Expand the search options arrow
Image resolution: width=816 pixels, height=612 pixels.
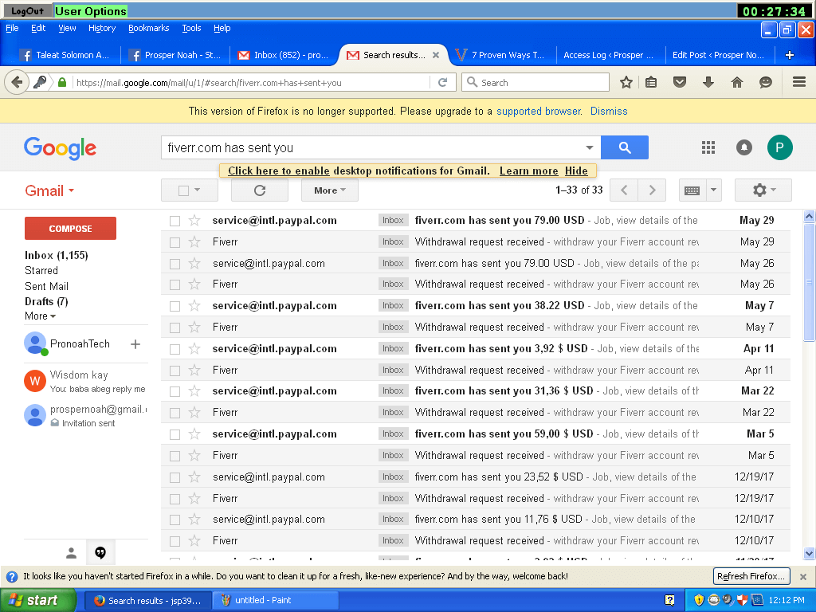pos(590,147)
